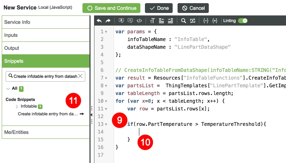Screen dimensions: 286x163
Task: Click the undo arrow in editor toolbar
Action: [x=99, y=21]
